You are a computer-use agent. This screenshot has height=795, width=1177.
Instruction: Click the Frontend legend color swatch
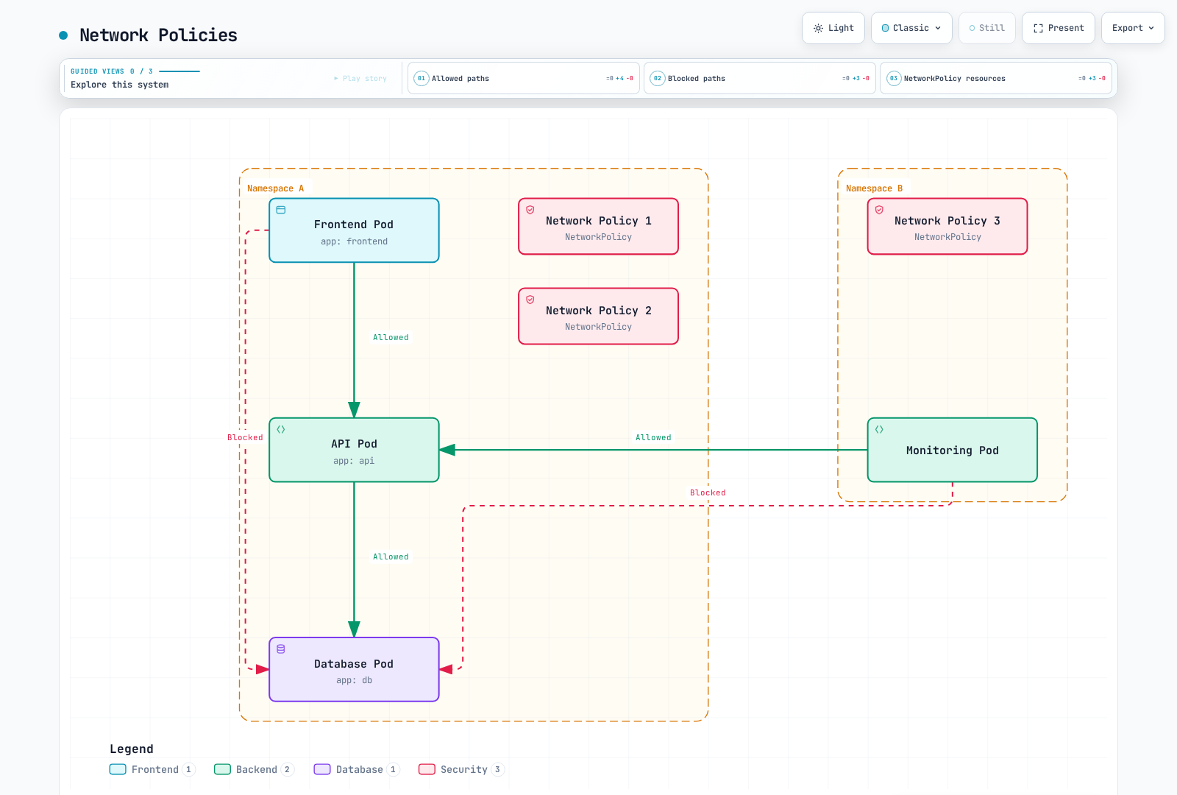pyautogui.click(x=118, y=769)
